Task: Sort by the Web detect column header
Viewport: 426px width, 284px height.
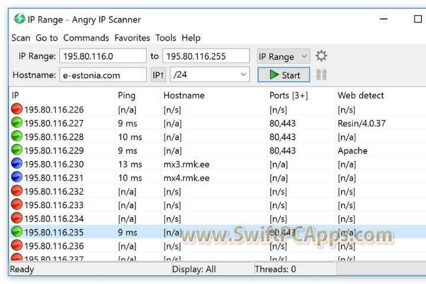Action: [380, 95]
